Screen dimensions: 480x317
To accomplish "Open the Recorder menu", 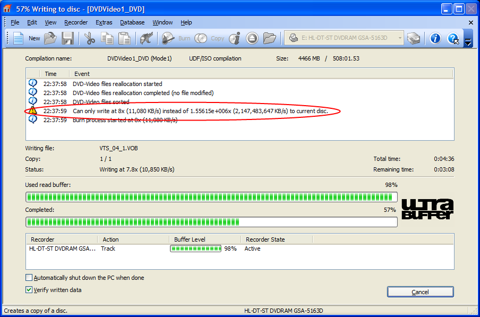I will [x=76, y=22].
